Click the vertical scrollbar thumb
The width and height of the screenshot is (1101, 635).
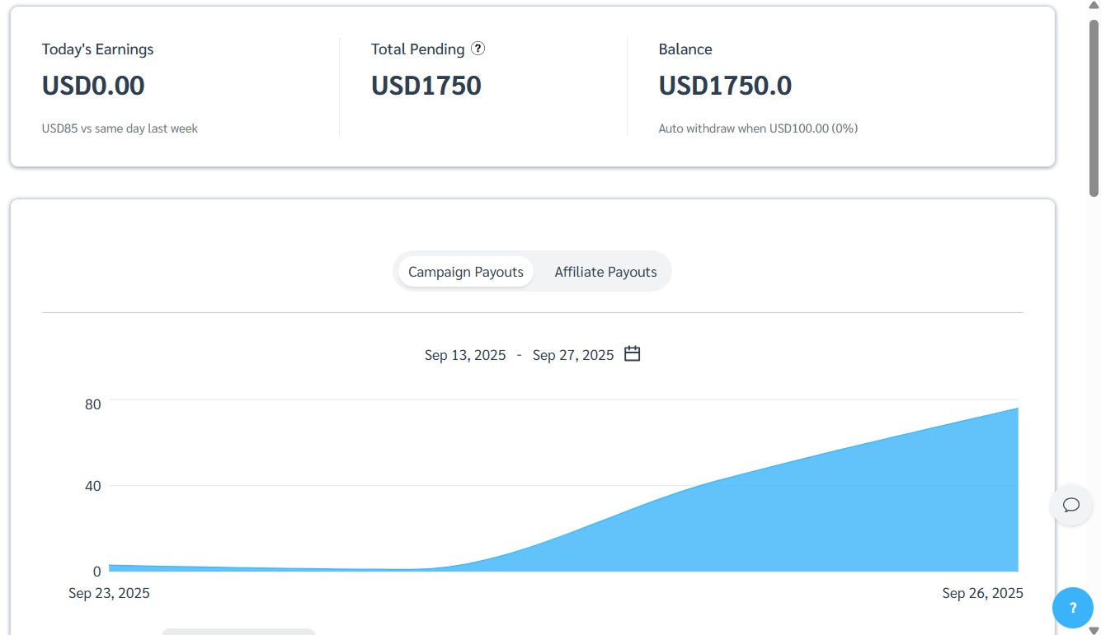coord(1094,107)
